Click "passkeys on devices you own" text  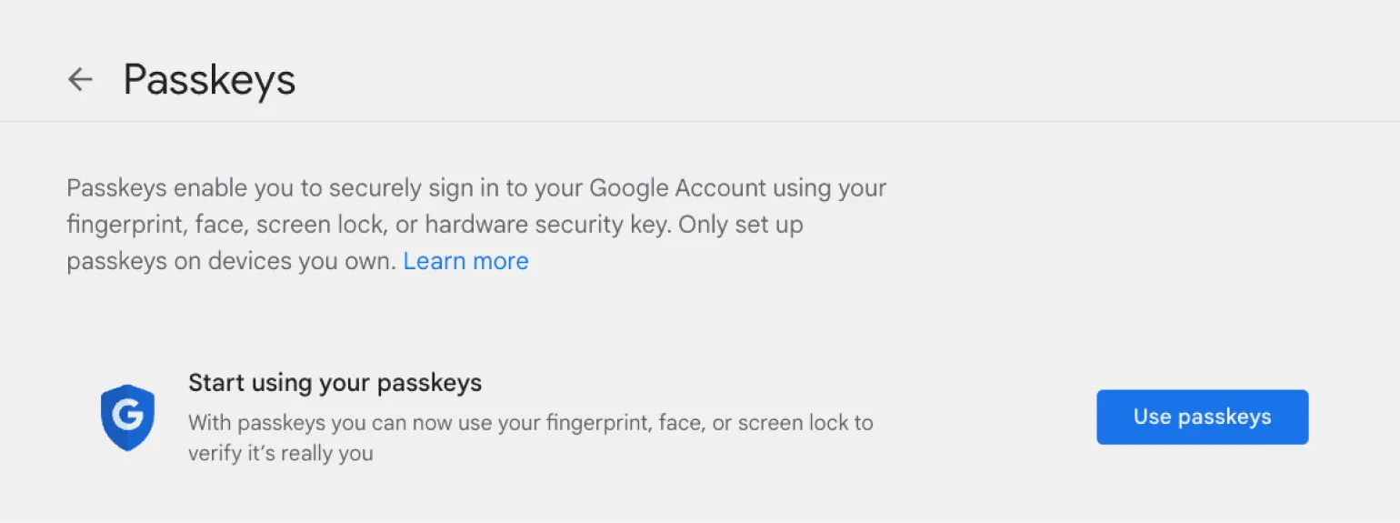[231, 262]
